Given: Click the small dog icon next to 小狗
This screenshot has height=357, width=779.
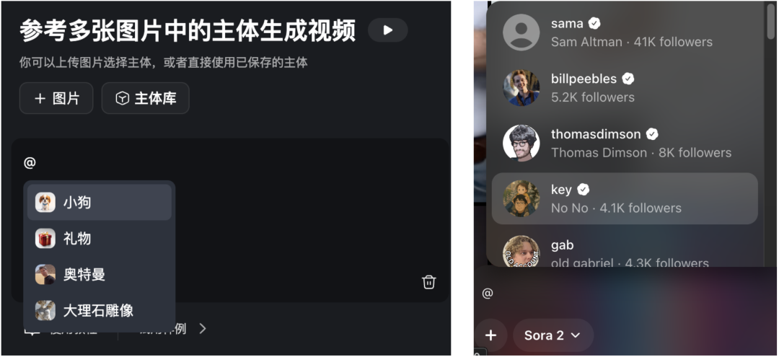Looking at the screenshot, I should pos(45,203).
